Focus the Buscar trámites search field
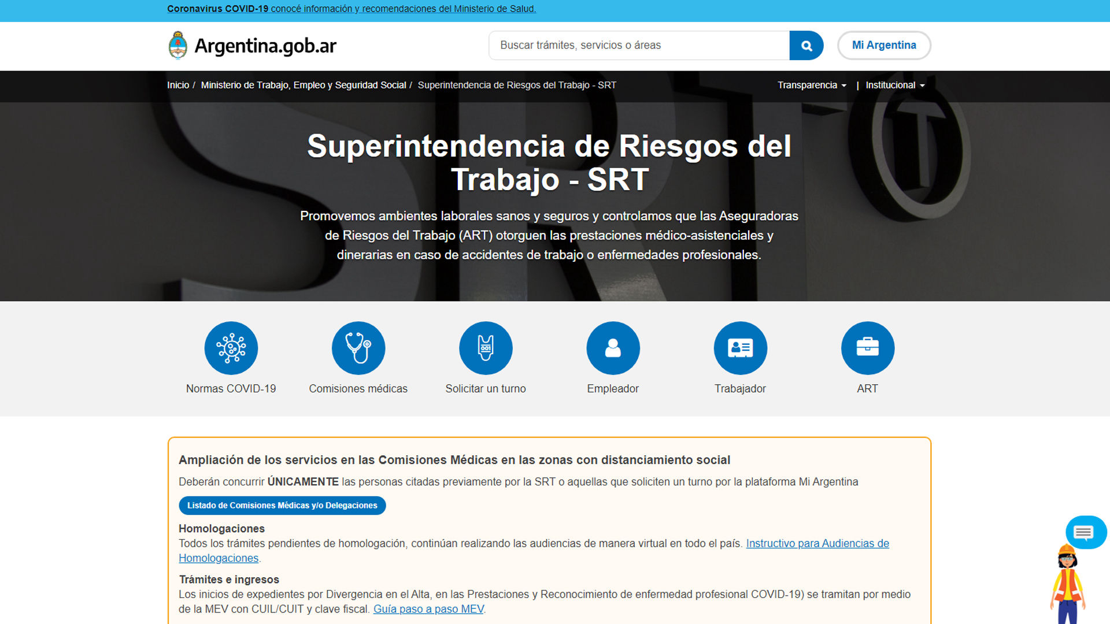Viewport: 1110px width, 624px height. (x=639, y=46)
